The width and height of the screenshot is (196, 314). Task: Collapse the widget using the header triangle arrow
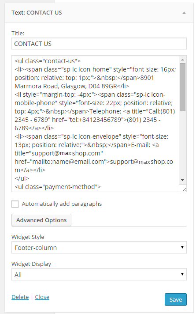click(x=184, y=13)
